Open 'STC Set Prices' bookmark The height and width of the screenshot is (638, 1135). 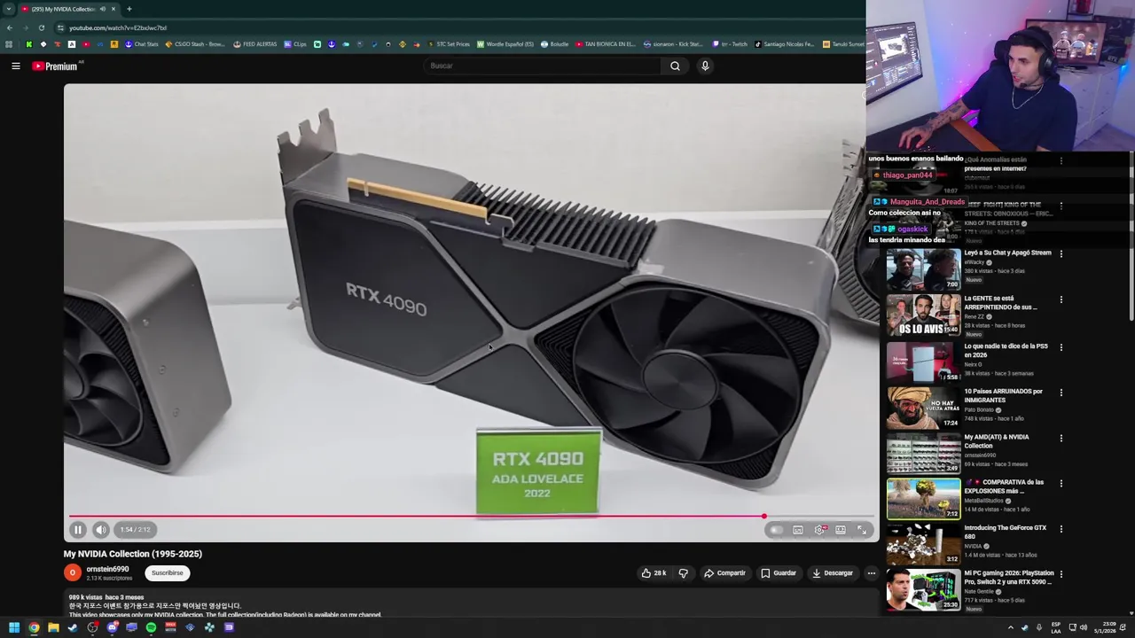(449, 44)
